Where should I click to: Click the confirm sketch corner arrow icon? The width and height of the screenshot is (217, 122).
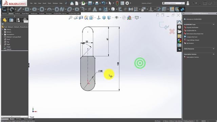[x=164, y=25]
